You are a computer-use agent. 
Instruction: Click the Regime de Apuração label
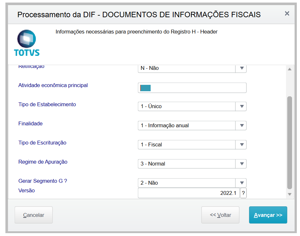43,162
